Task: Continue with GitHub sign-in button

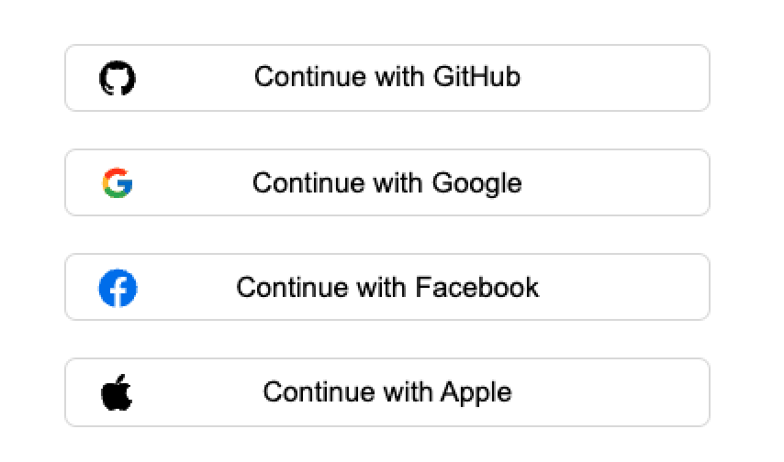Action: (x=386, y=78)
